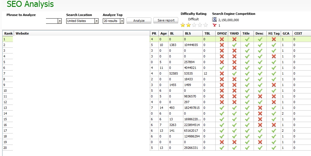This screenshot has width=311, height=156.
Task: Click BLS value 10444655
Action: coord(191,45)
